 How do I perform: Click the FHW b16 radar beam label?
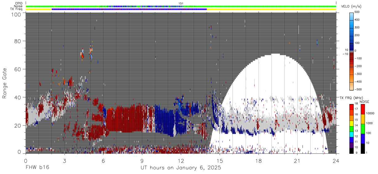pyautogui.click(x=37, y=168)
